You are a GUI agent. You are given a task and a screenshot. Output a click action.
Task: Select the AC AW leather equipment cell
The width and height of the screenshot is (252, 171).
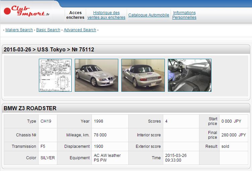tap(107, 158)
